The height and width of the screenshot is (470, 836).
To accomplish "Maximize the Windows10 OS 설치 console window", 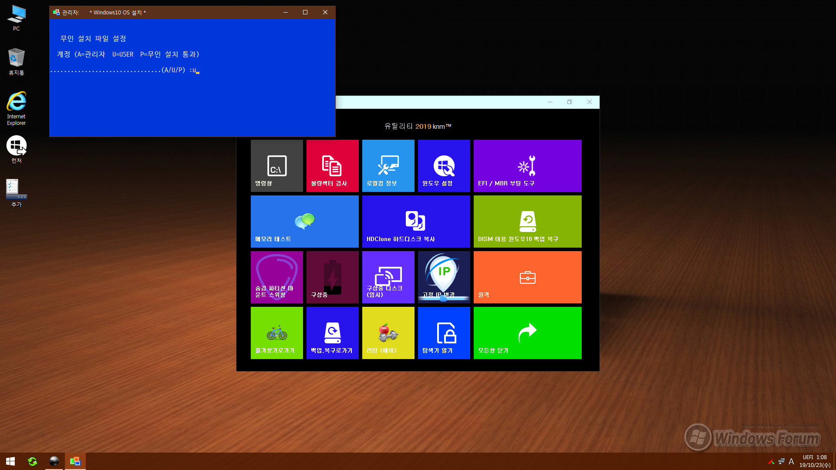I will tap(305, 12).
